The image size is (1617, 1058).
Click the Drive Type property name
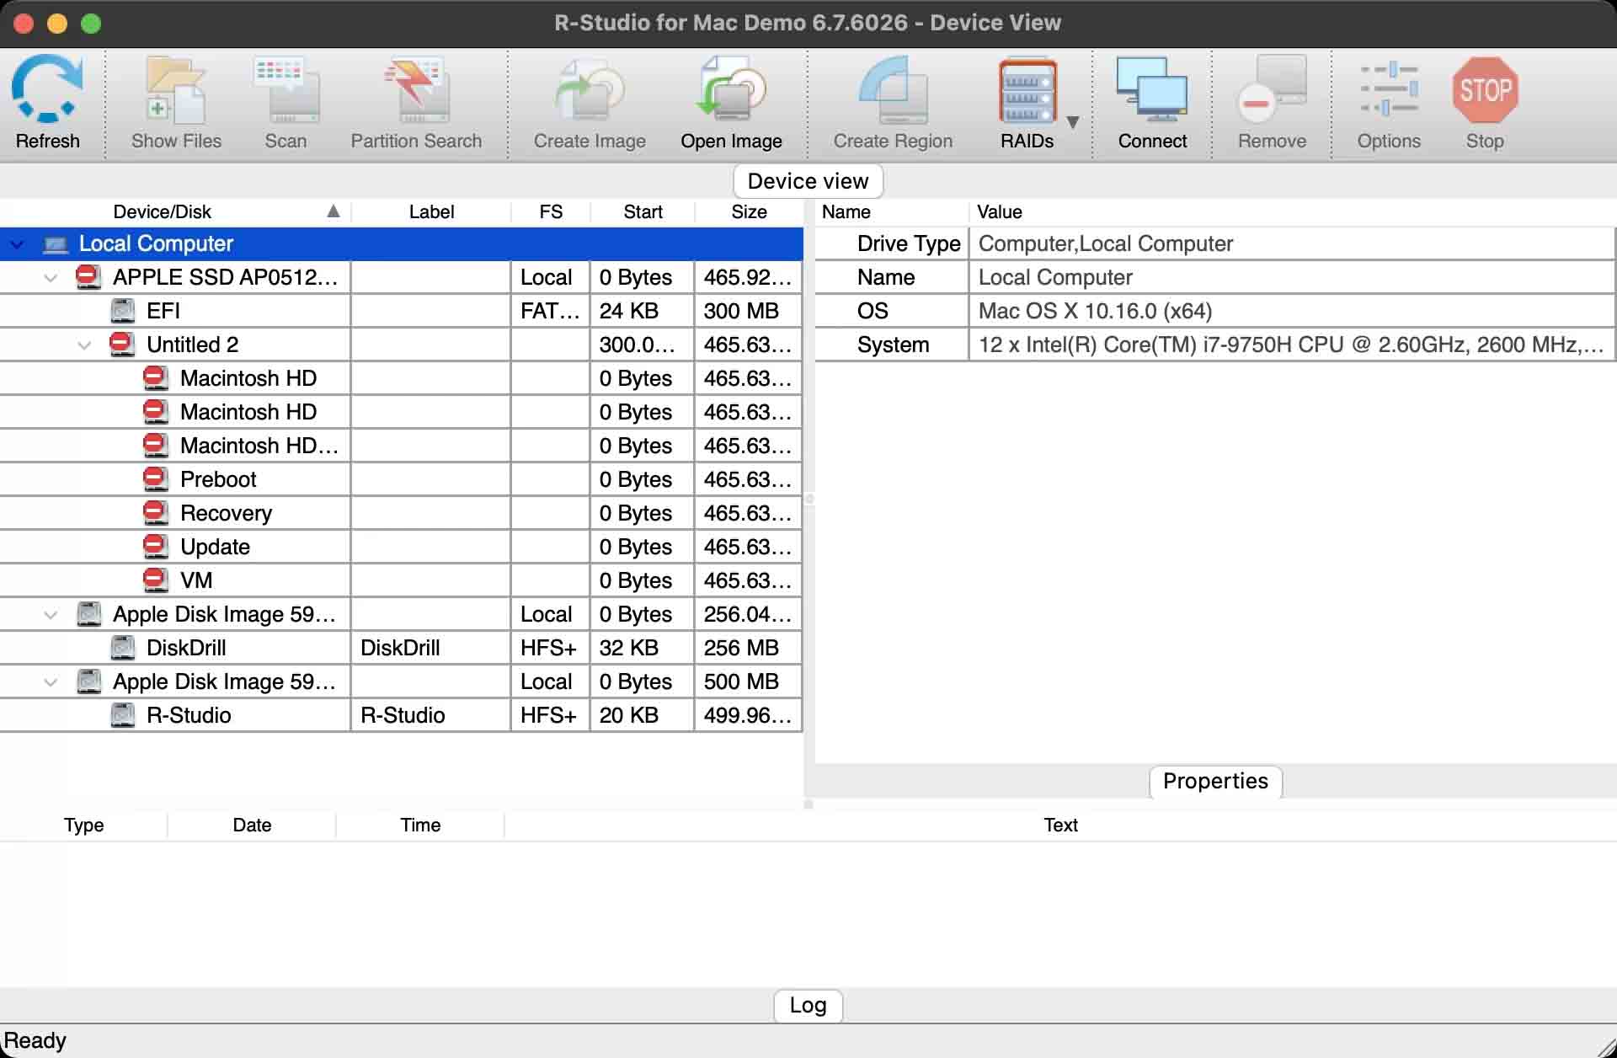coord(909,243)
